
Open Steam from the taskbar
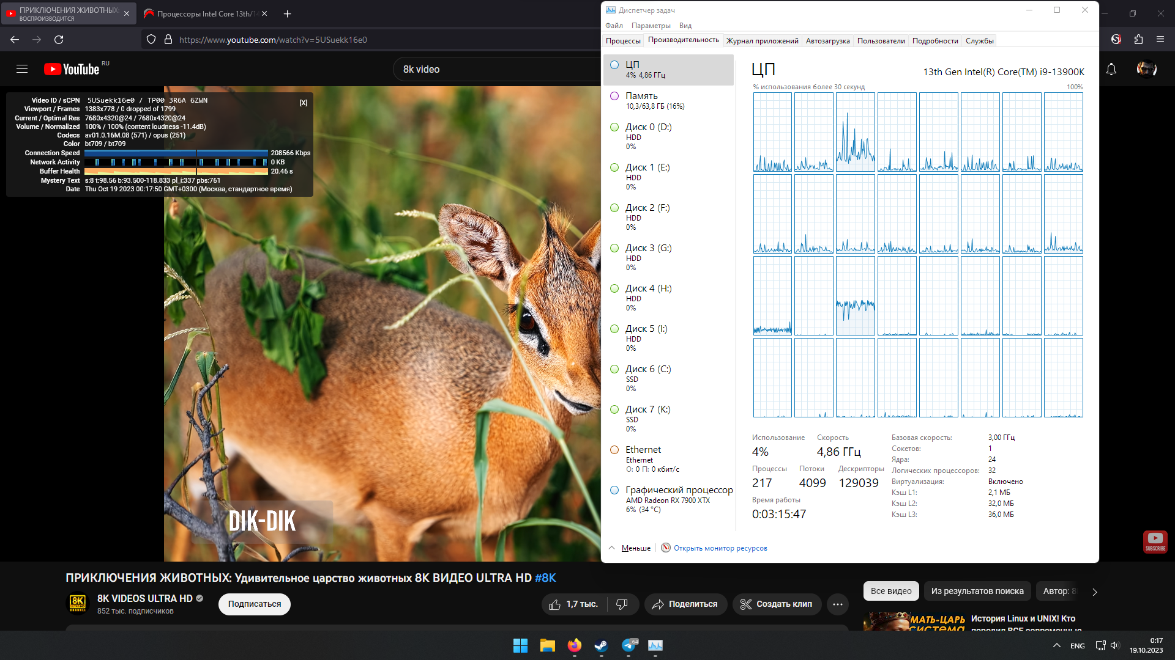pos(601,645)
